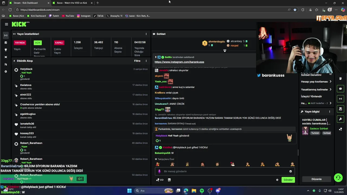The height and width of the screenshot is (195, 347).
Task: Open File Explorer from the taskbar
Action: click(194, 191)
